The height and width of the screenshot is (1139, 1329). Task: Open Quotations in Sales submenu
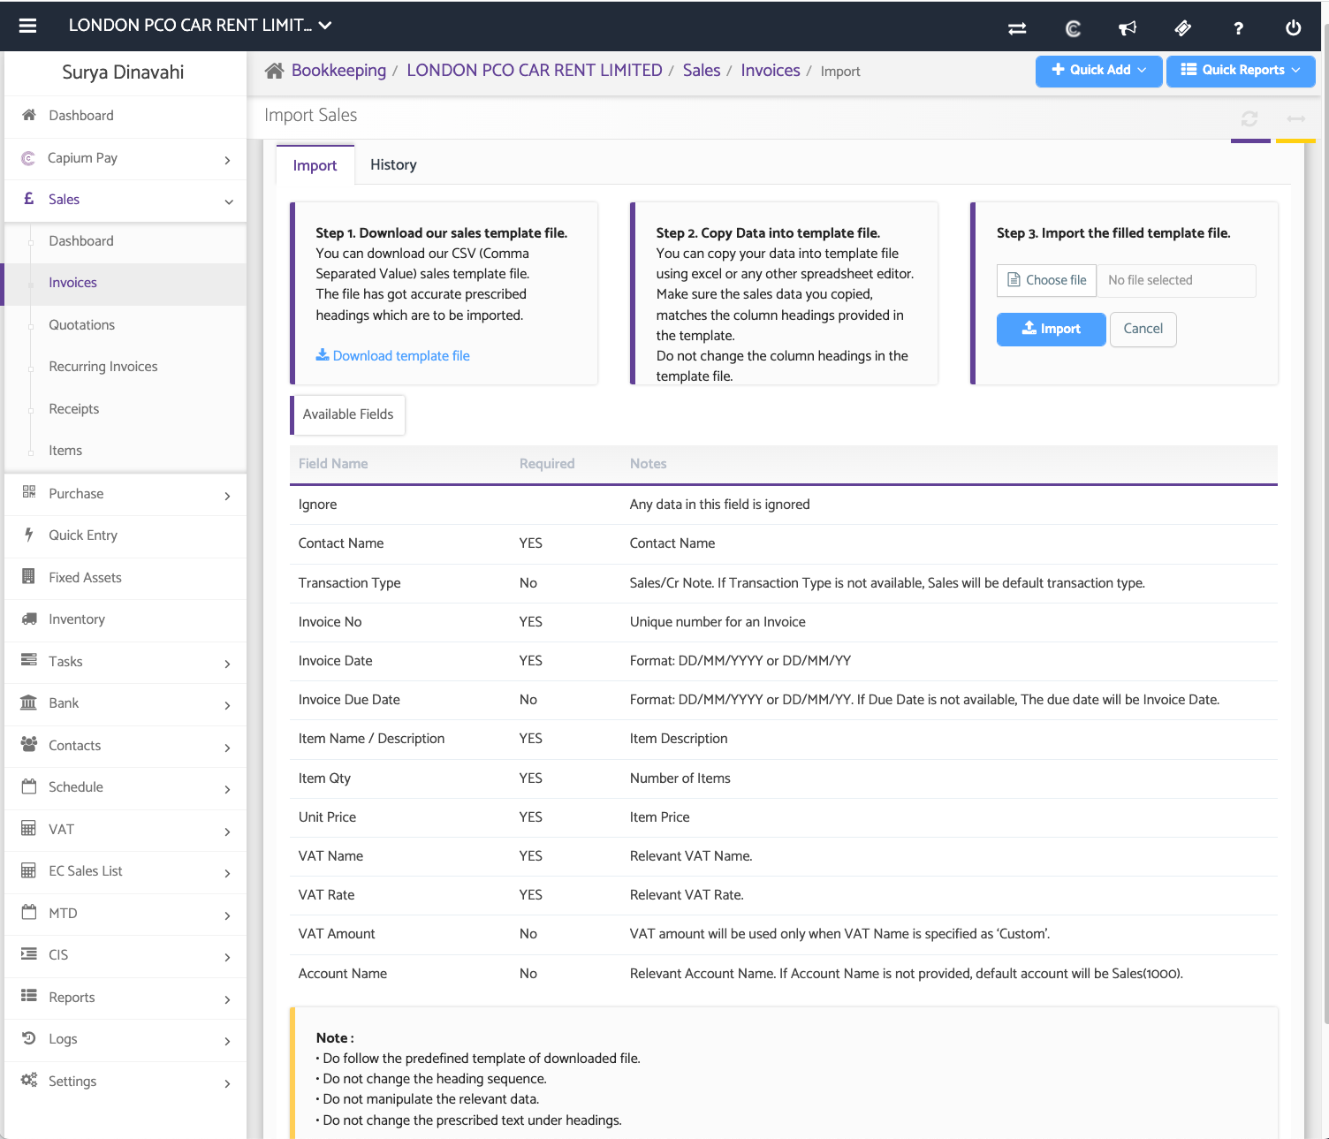click(81, 324)
